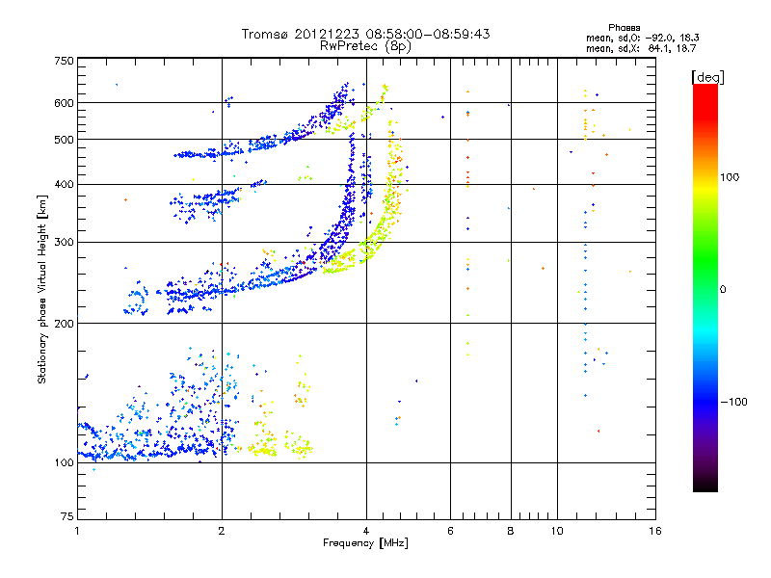Click the y-axis label 'Stationary phase Virtual Height [km]'
The width and height of the screenshot is (771, 578).
point(42,289)
